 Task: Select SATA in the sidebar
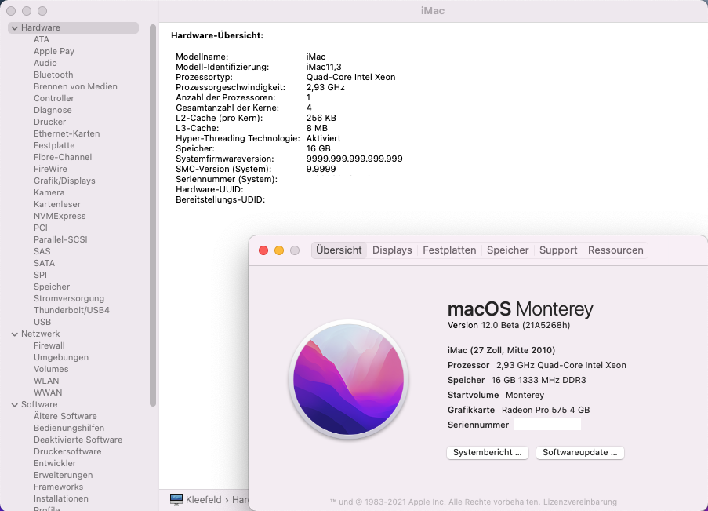click(x=44, y=263)
